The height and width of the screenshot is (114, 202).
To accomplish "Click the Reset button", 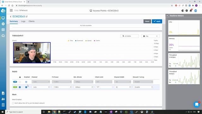I will coord(147,21).
